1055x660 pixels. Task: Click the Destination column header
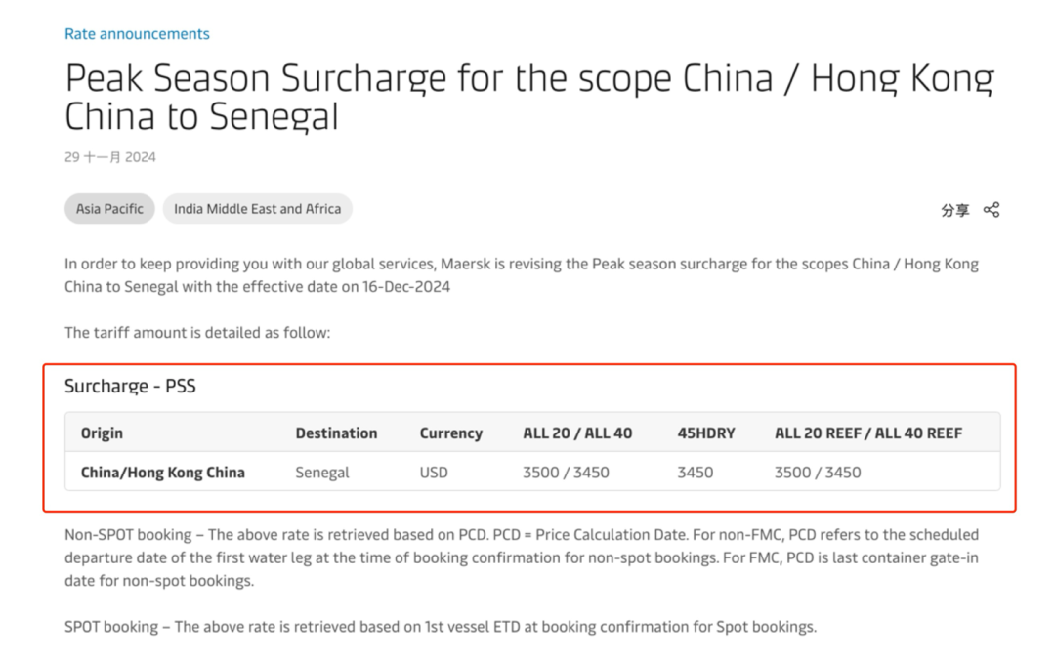tap(336, 433)
